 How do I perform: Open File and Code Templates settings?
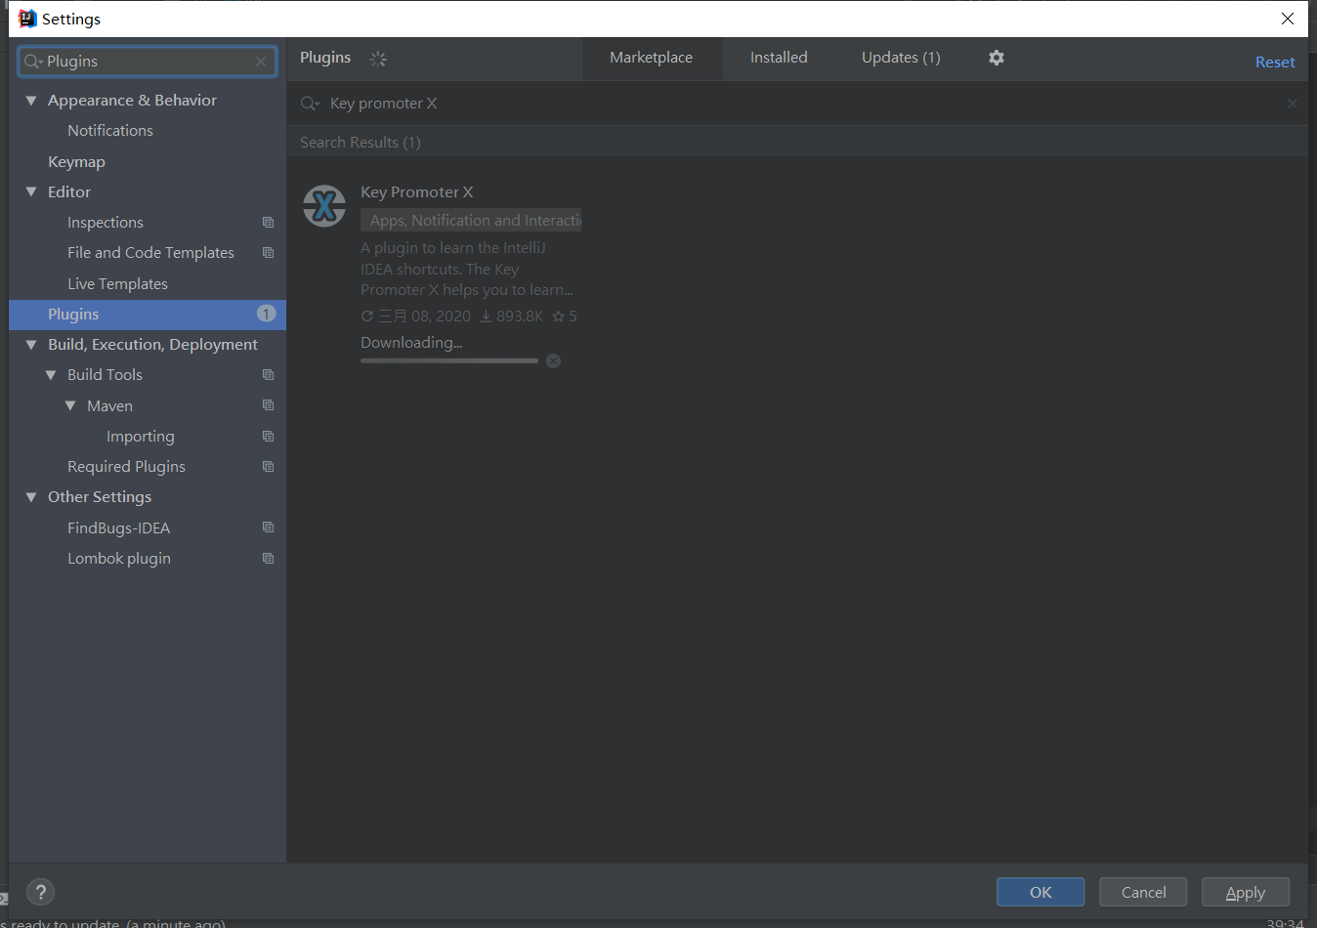[150, 253]
